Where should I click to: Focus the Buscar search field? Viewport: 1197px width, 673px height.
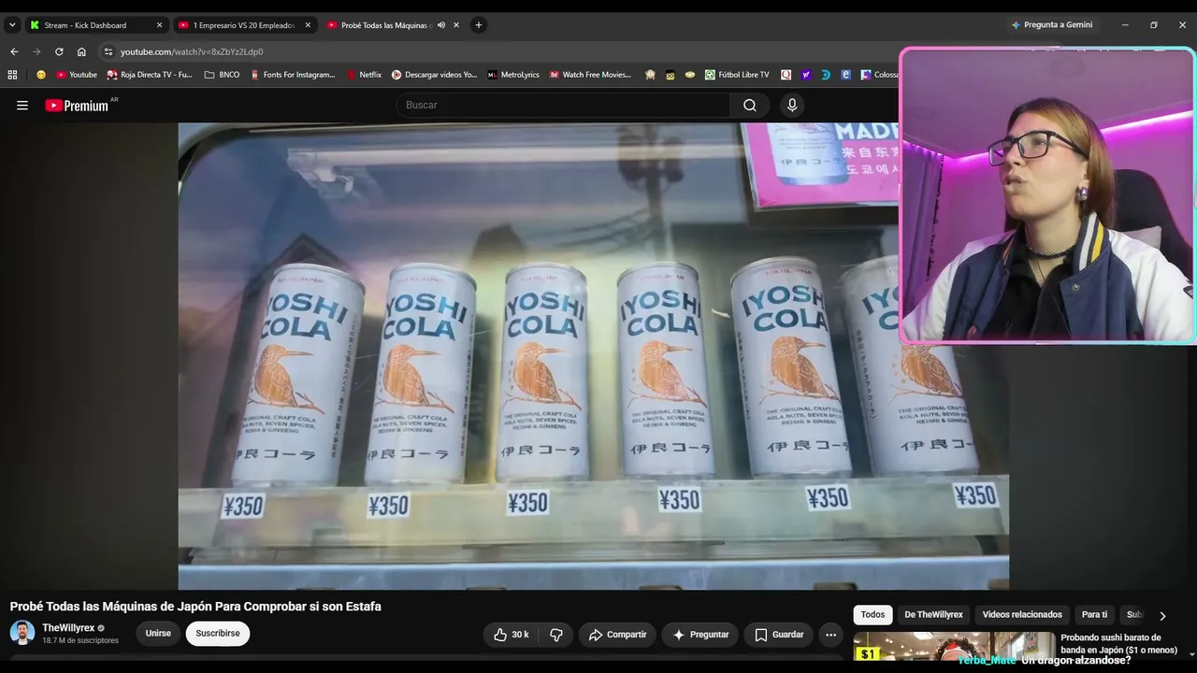[563, 106]
